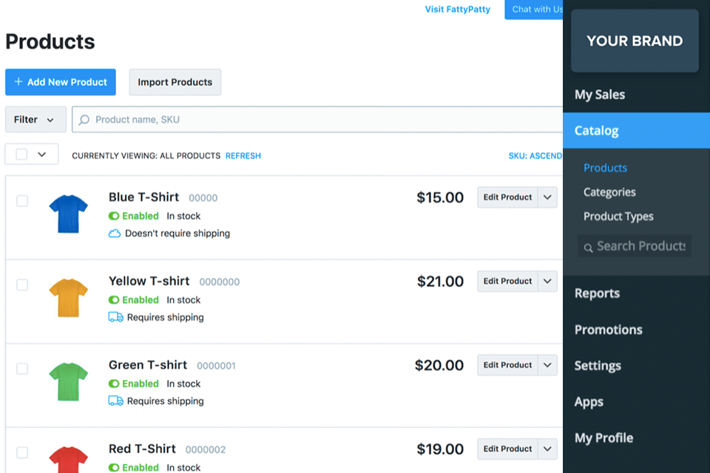Open the Visit FattyPatty link
Viewport: 710px width, 473px height.
click(458, 9)
